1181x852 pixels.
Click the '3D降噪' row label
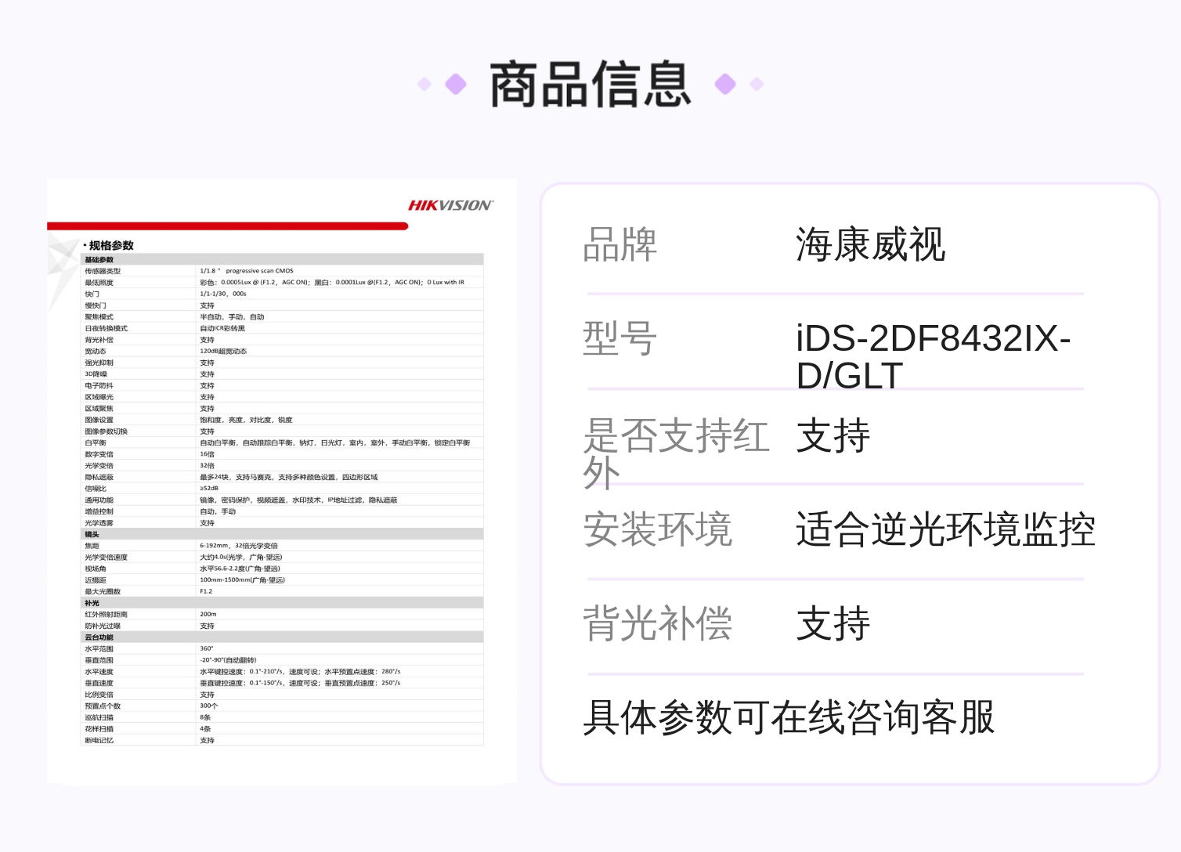coord(96,374)
